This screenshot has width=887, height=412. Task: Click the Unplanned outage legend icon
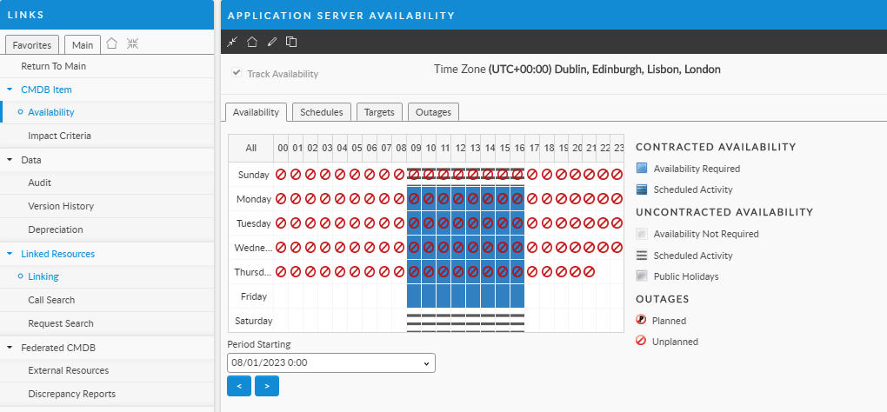point(642,342)
